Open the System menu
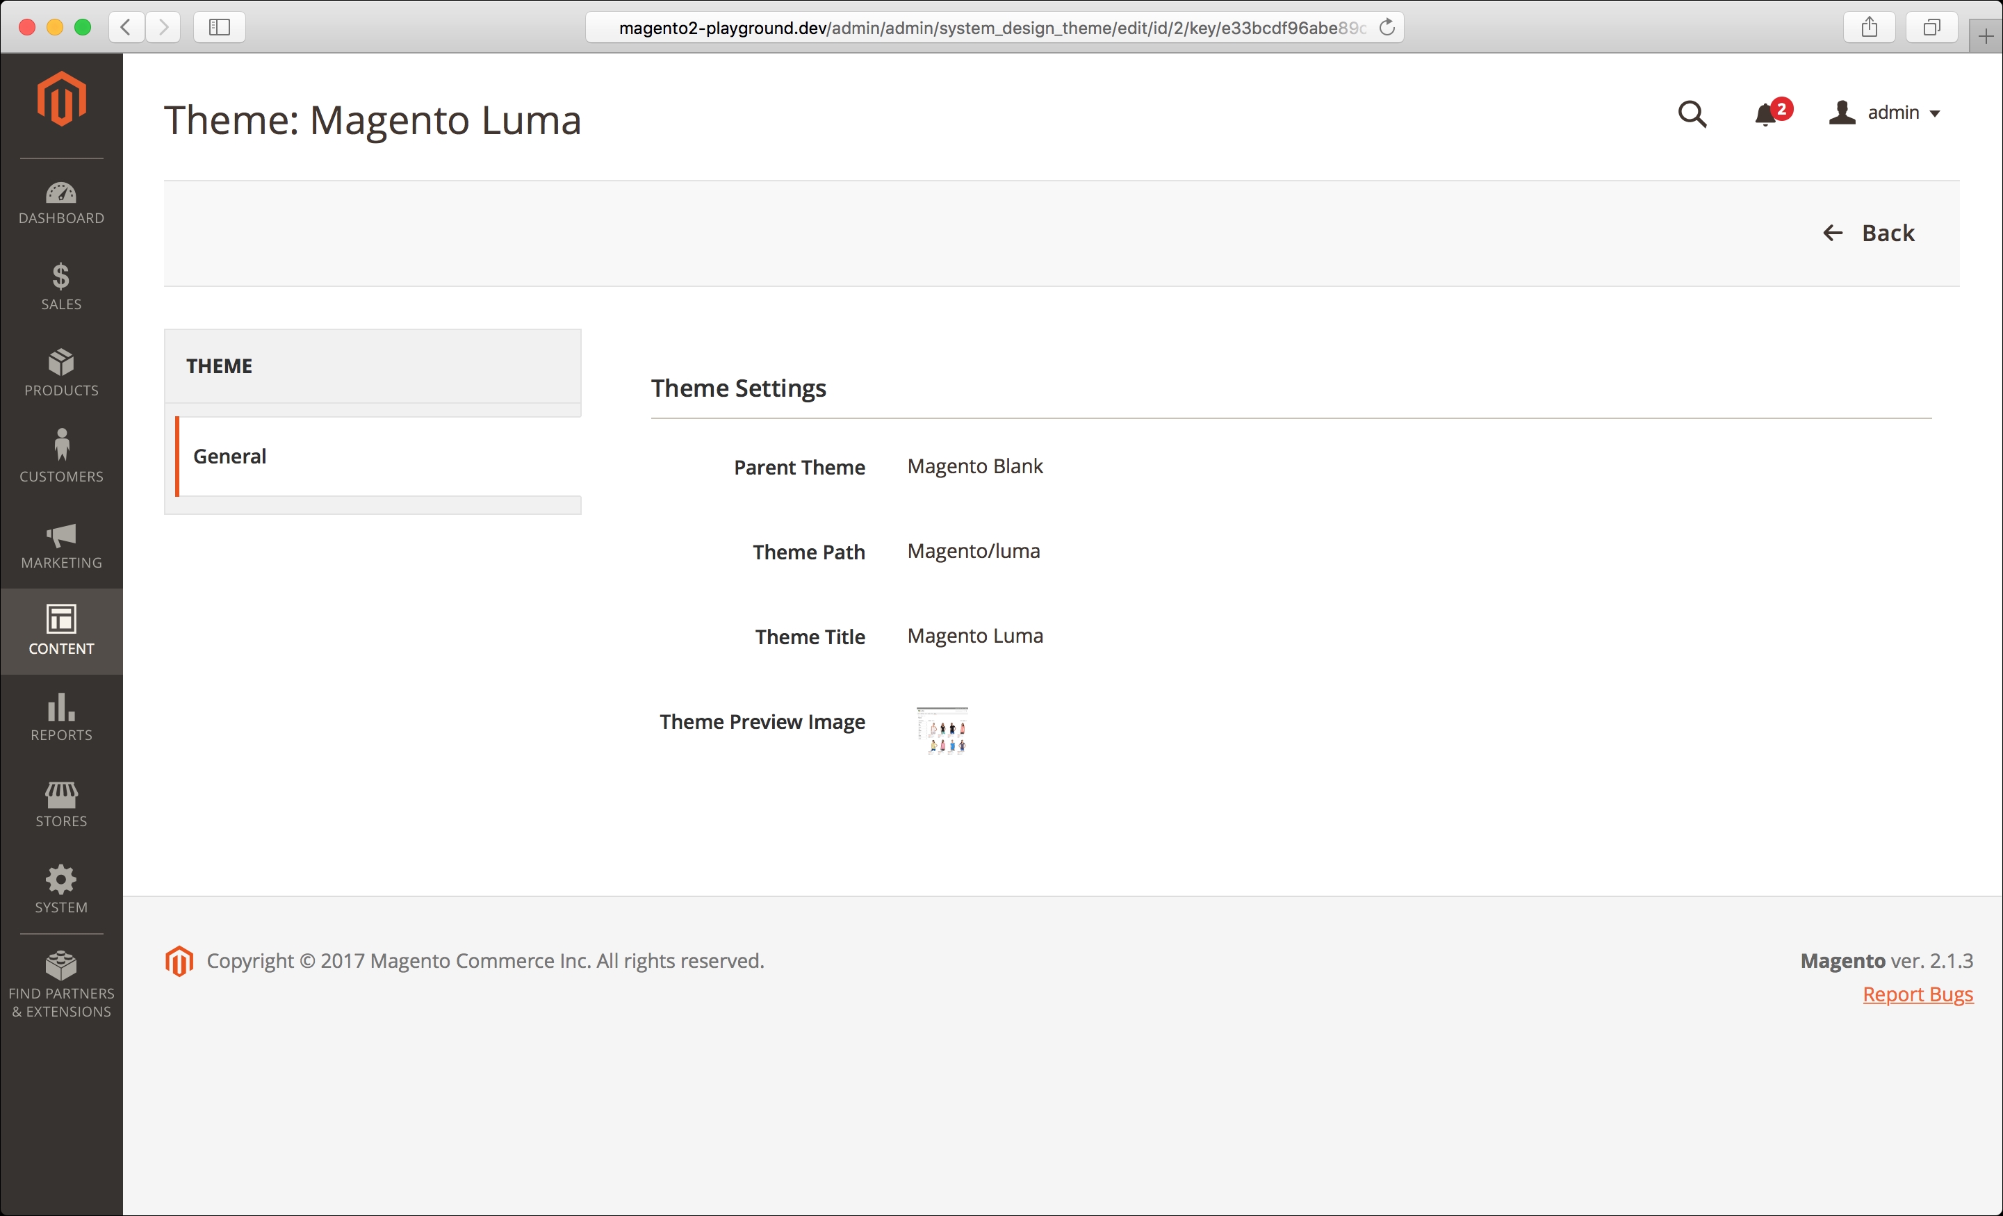 tap(61, 891)
